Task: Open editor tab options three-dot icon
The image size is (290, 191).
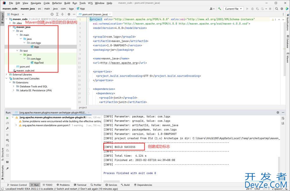Action: click(x=283, y=14)
